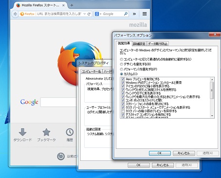Click the restore previous session icon
Screen dimensions: 221x178
tap(61, 156)
